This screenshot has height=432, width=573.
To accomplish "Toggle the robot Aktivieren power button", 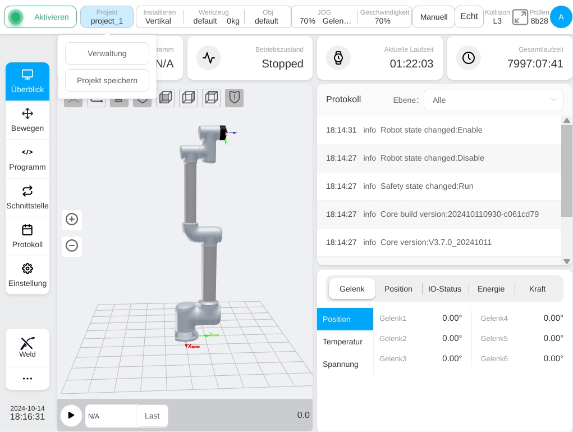I will 40,17.
